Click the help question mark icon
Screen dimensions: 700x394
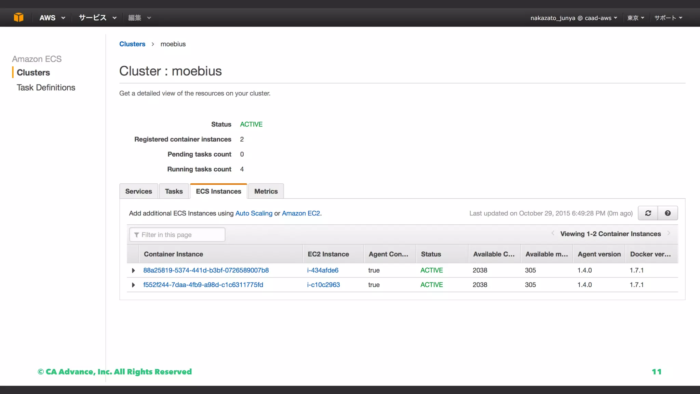point(668,213)
